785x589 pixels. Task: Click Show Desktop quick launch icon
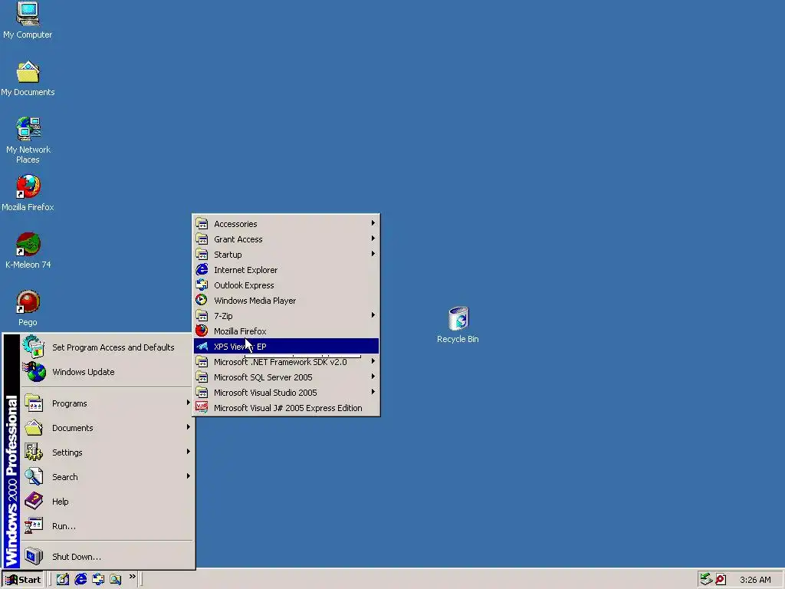63,580
